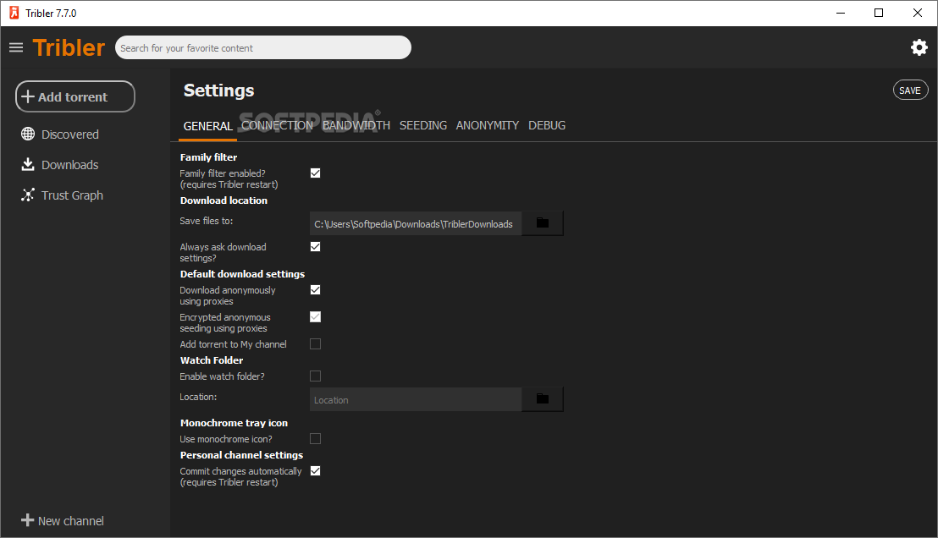Viewport: 938px width, 538px height.
Task: Open the ANONYMITY tab
Action: click(487, 125)
